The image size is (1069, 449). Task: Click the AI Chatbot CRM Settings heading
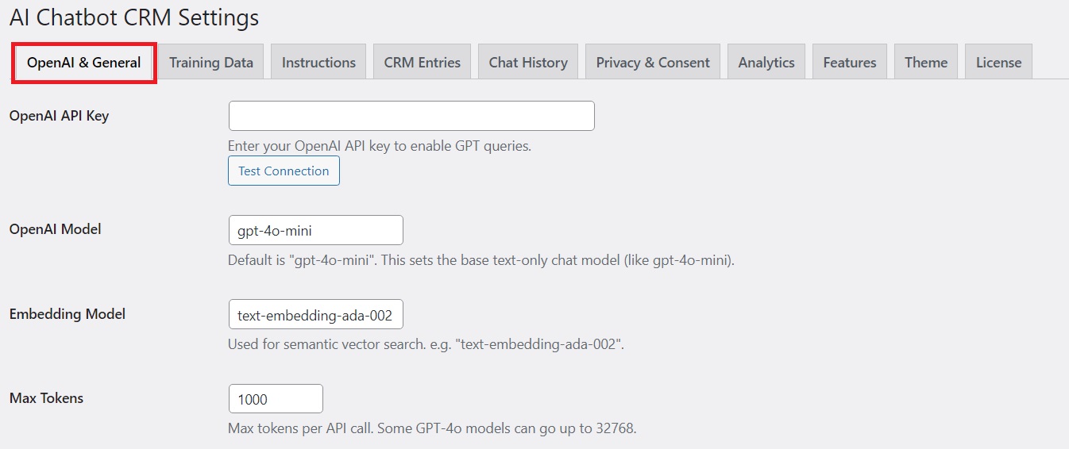coord(134,17)
